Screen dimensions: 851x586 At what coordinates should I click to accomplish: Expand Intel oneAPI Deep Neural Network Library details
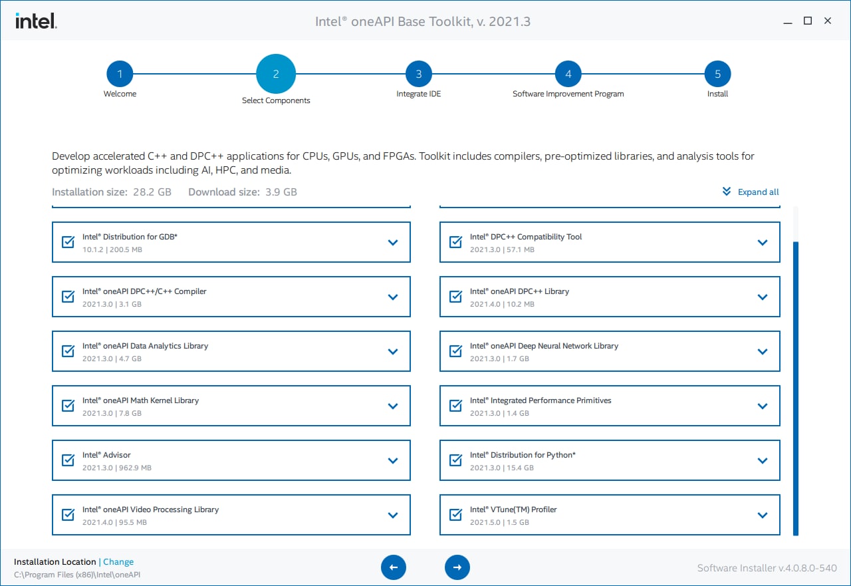tap(763, 352)
